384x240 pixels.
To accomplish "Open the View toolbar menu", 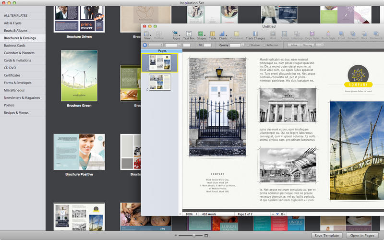I will 147,34.
